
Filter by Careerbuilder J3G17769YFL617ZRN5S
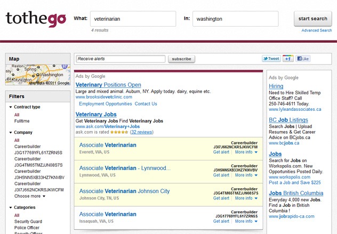[x=38, y=150]
